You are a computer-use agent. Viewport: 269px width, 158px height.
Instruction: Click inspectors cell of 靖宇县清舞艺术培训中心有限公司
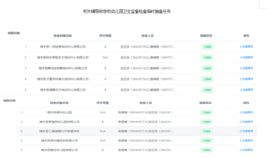point(147,90)
